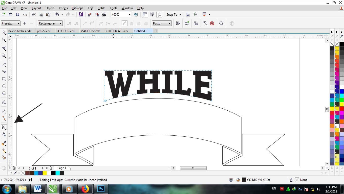Click the Paste icon
The width and height of the screenshot is (344, 194).
pos(48,14)
